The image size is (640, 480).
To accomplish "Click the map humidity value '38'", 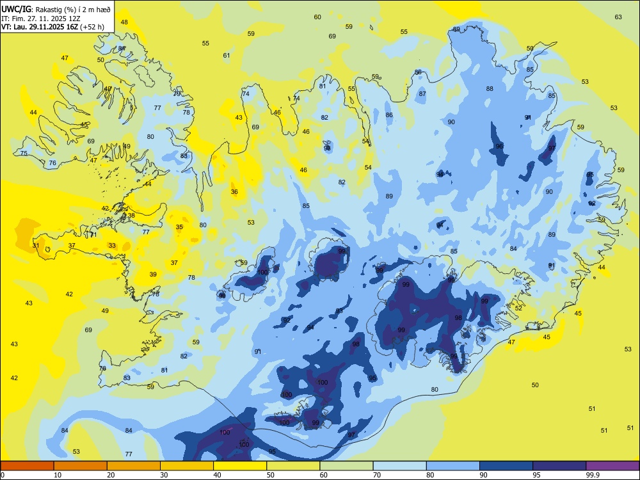I will point(131,216).
